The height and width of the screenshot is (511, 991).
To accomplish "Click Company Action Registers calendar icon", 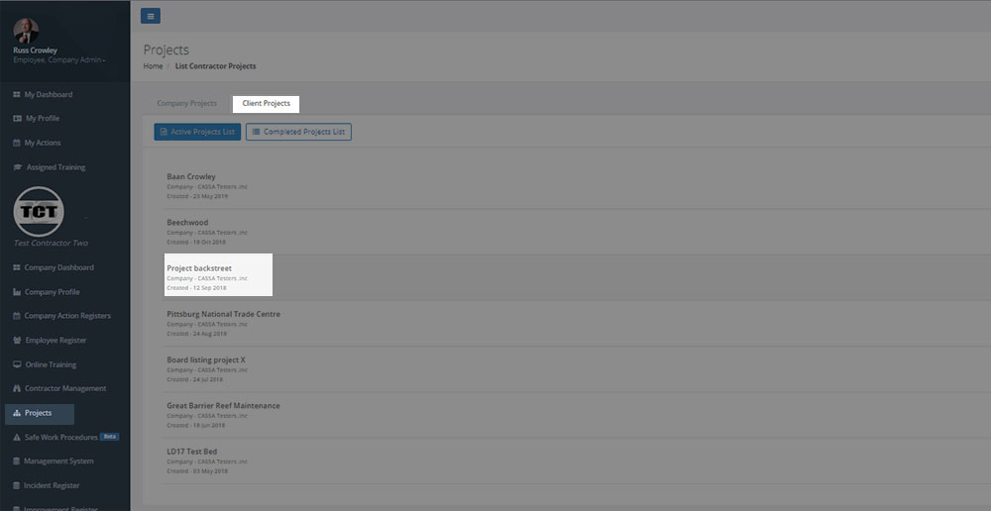I will pos(17,316).
